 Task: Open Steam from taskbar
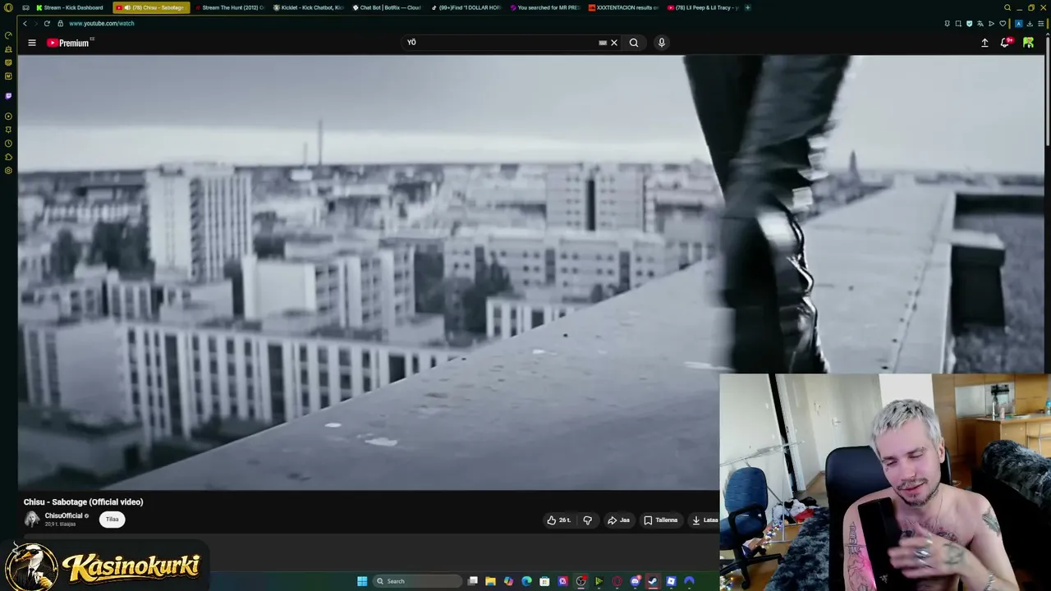[653, 581]
